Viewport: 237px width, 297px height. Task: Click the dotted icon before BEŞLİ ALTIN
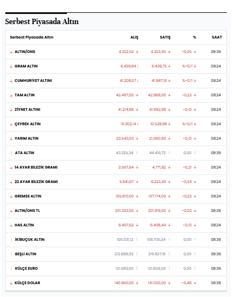(11, 254)
